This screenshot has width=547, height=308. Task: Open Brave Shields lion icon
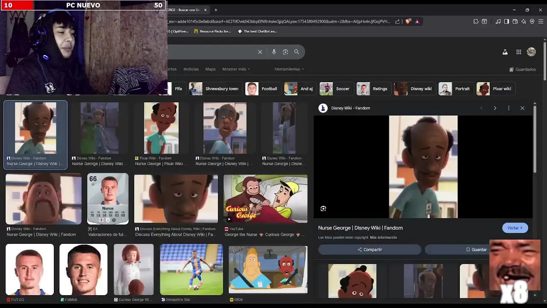point(408,21)
